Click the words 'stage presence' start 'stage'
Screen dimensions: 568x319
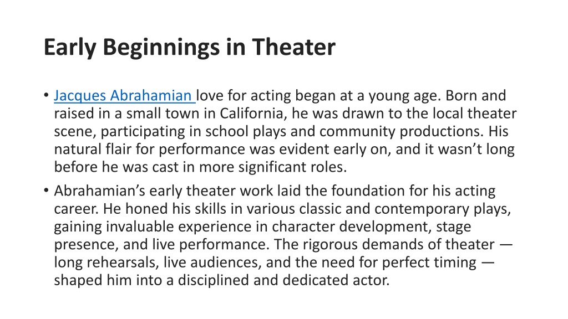(x=454, y=227)
